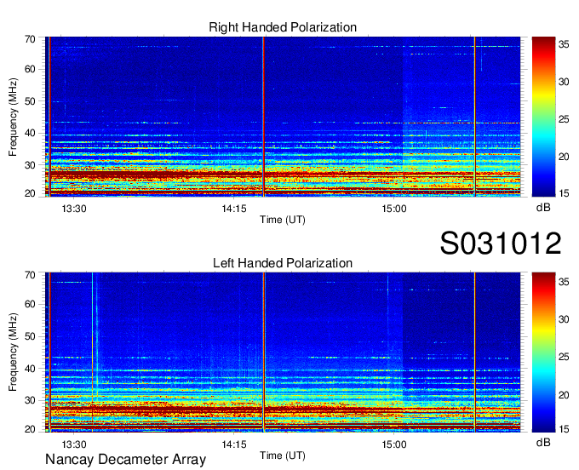Click the 'Right Handed Polarization' title
Image resolution: width=579 pixels, height=470 pixels.
coord(283,27)
